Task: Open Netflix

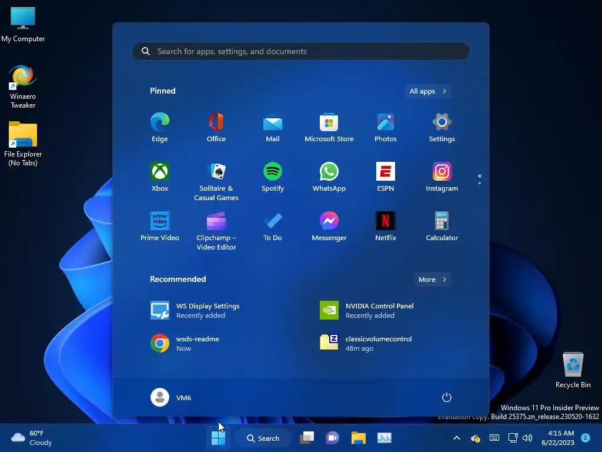Action: pos(386,227)
